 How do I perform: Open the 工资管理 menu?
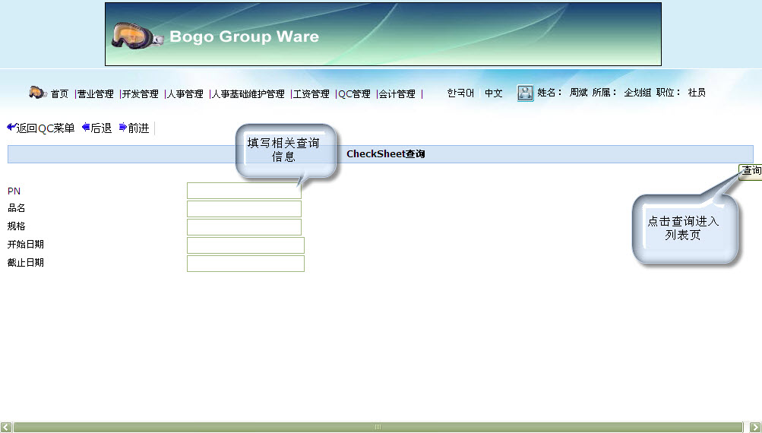(311, 93)
